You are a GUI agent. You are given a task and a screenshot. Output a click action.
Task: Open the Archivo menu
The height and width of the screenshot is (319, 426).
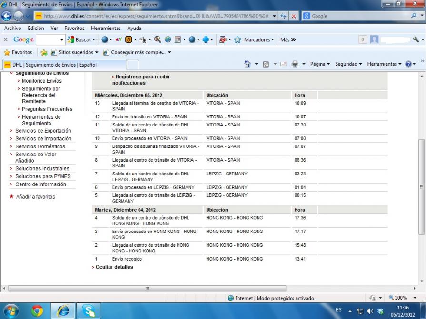point(12,28)
